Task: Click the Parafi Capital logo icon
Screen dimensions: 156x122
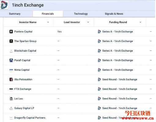Action: (x=11, y=60)
